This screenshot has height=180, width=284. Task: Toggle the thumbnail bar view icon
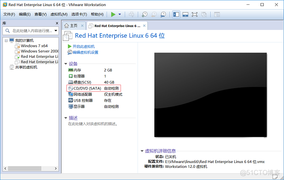tap(185, 14)
